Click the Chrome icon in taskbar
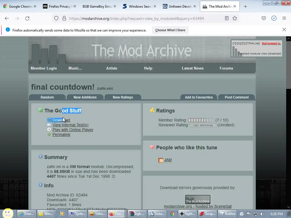Screen dimensions: 291x218 point(172,214)
